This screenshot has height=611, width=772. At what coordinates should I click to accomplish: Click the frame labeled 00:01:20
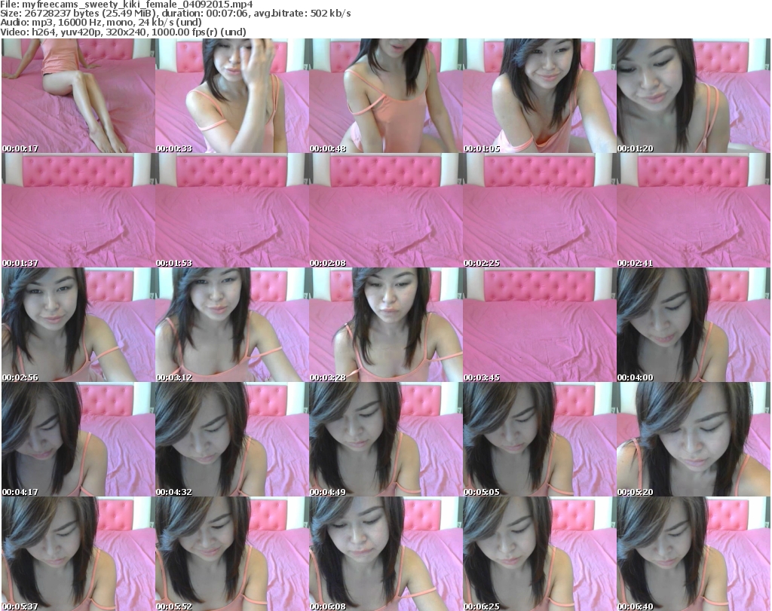(x=694, y=96)
